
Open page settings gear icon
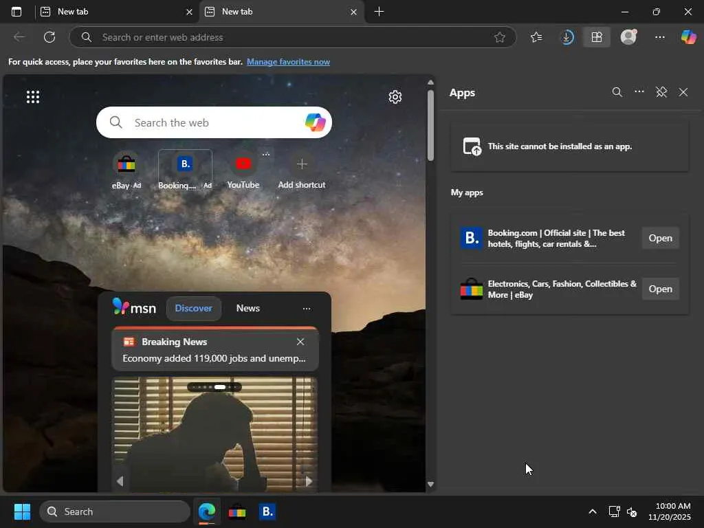tap(395, 97)
